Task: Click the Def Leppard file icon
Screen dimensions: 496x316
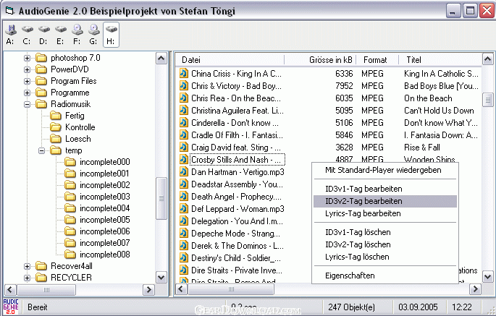Action: point(183,209)
